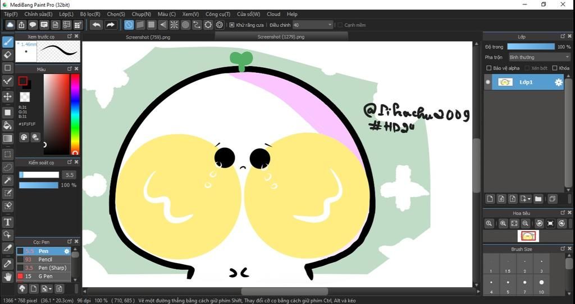
Task: Switch to Screenshot (759).png tab
Action: coord(148,37)
